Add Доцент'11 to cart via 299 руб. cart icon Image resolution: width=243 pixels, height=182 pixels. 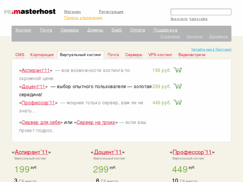click(x=177, y=86)
